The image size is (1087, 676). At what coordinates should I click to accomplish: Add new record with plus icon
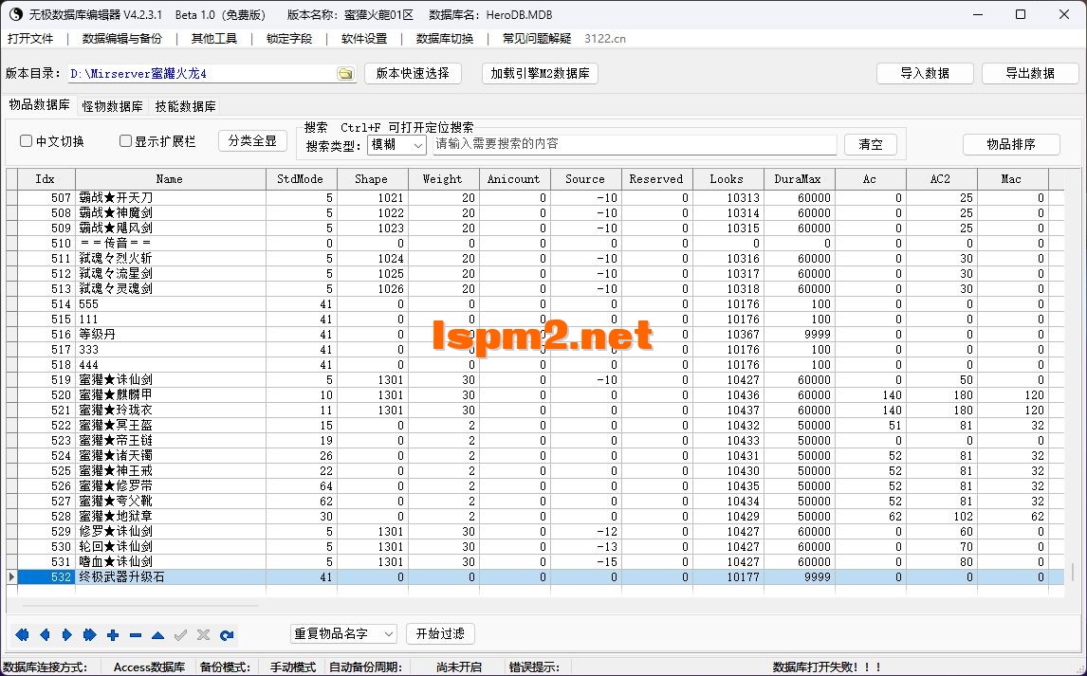click(x=113, y=634)
